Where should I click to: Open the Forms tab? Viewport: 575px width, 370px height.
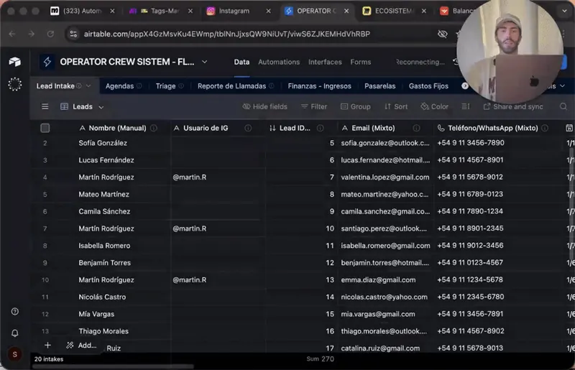361,62
